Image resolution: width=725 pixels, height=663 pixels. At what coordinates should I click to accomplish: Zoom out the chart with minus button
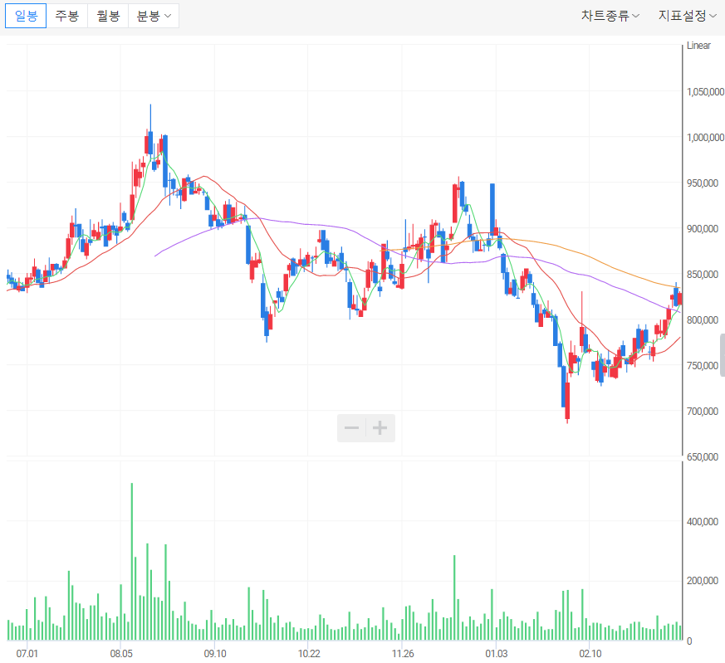click(x=352, y=428)
